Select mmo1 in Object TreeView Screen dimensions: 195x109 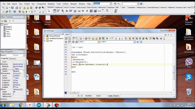pyautogui.click(x=8, y=34)
